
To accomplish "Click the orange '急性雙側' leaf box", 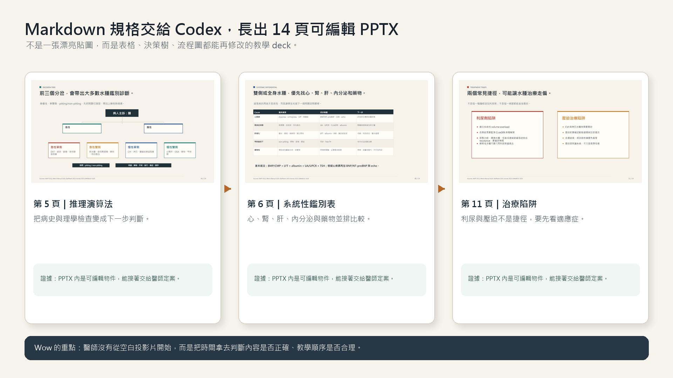I will [103, 150].
